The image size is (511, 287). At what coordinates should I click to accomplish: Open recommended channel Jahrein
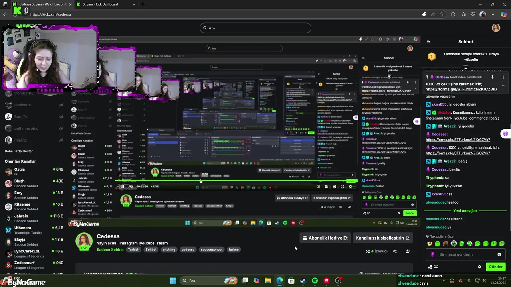click(x=34, y=218)
